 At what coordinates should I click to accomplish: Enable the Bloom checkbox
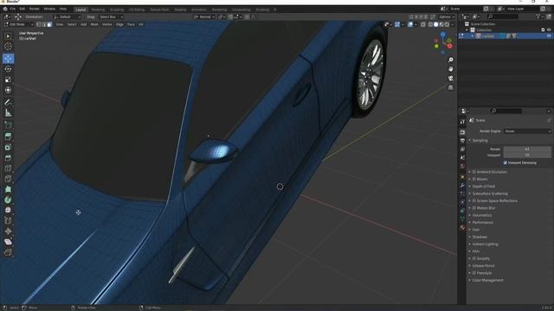(x=474, y=179)
